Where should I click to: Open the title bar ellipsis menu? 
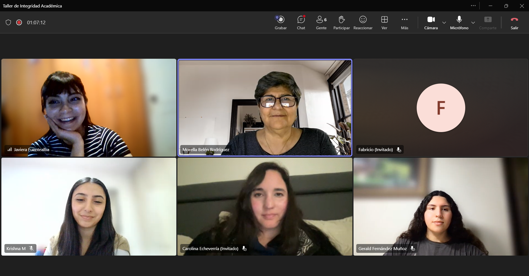point(473,6)
